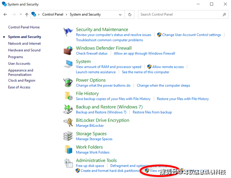
Task: Open Change User Account Control settings
Action: [191, 35]
